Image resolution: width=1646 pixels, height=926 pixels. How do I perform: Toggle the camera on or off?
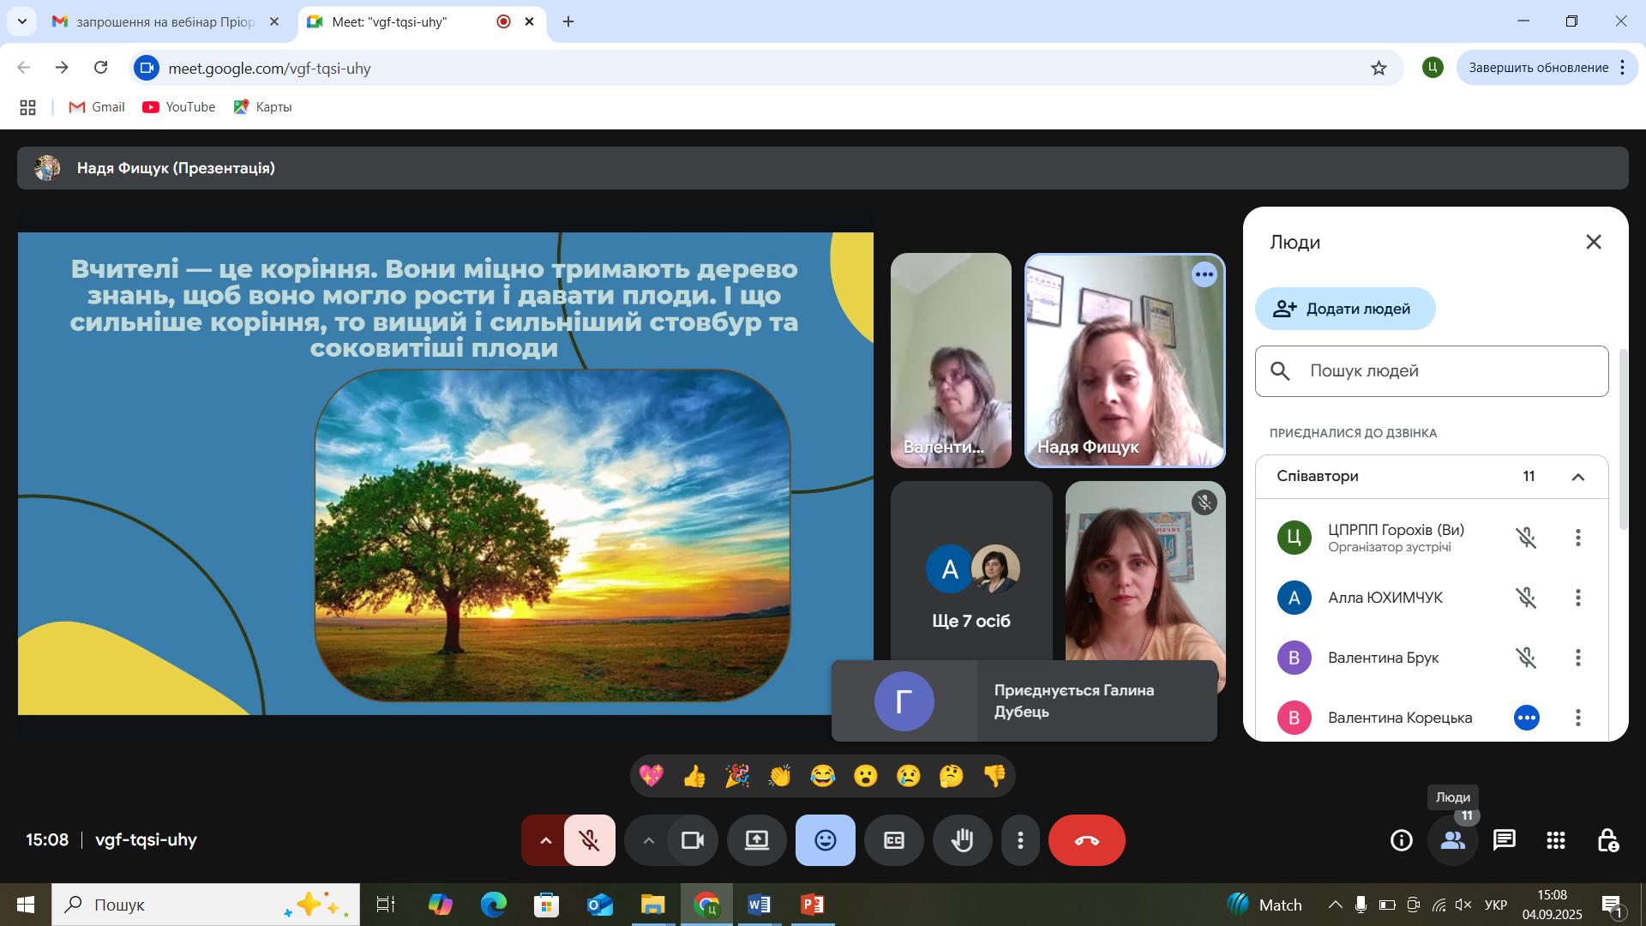point(692,840)
